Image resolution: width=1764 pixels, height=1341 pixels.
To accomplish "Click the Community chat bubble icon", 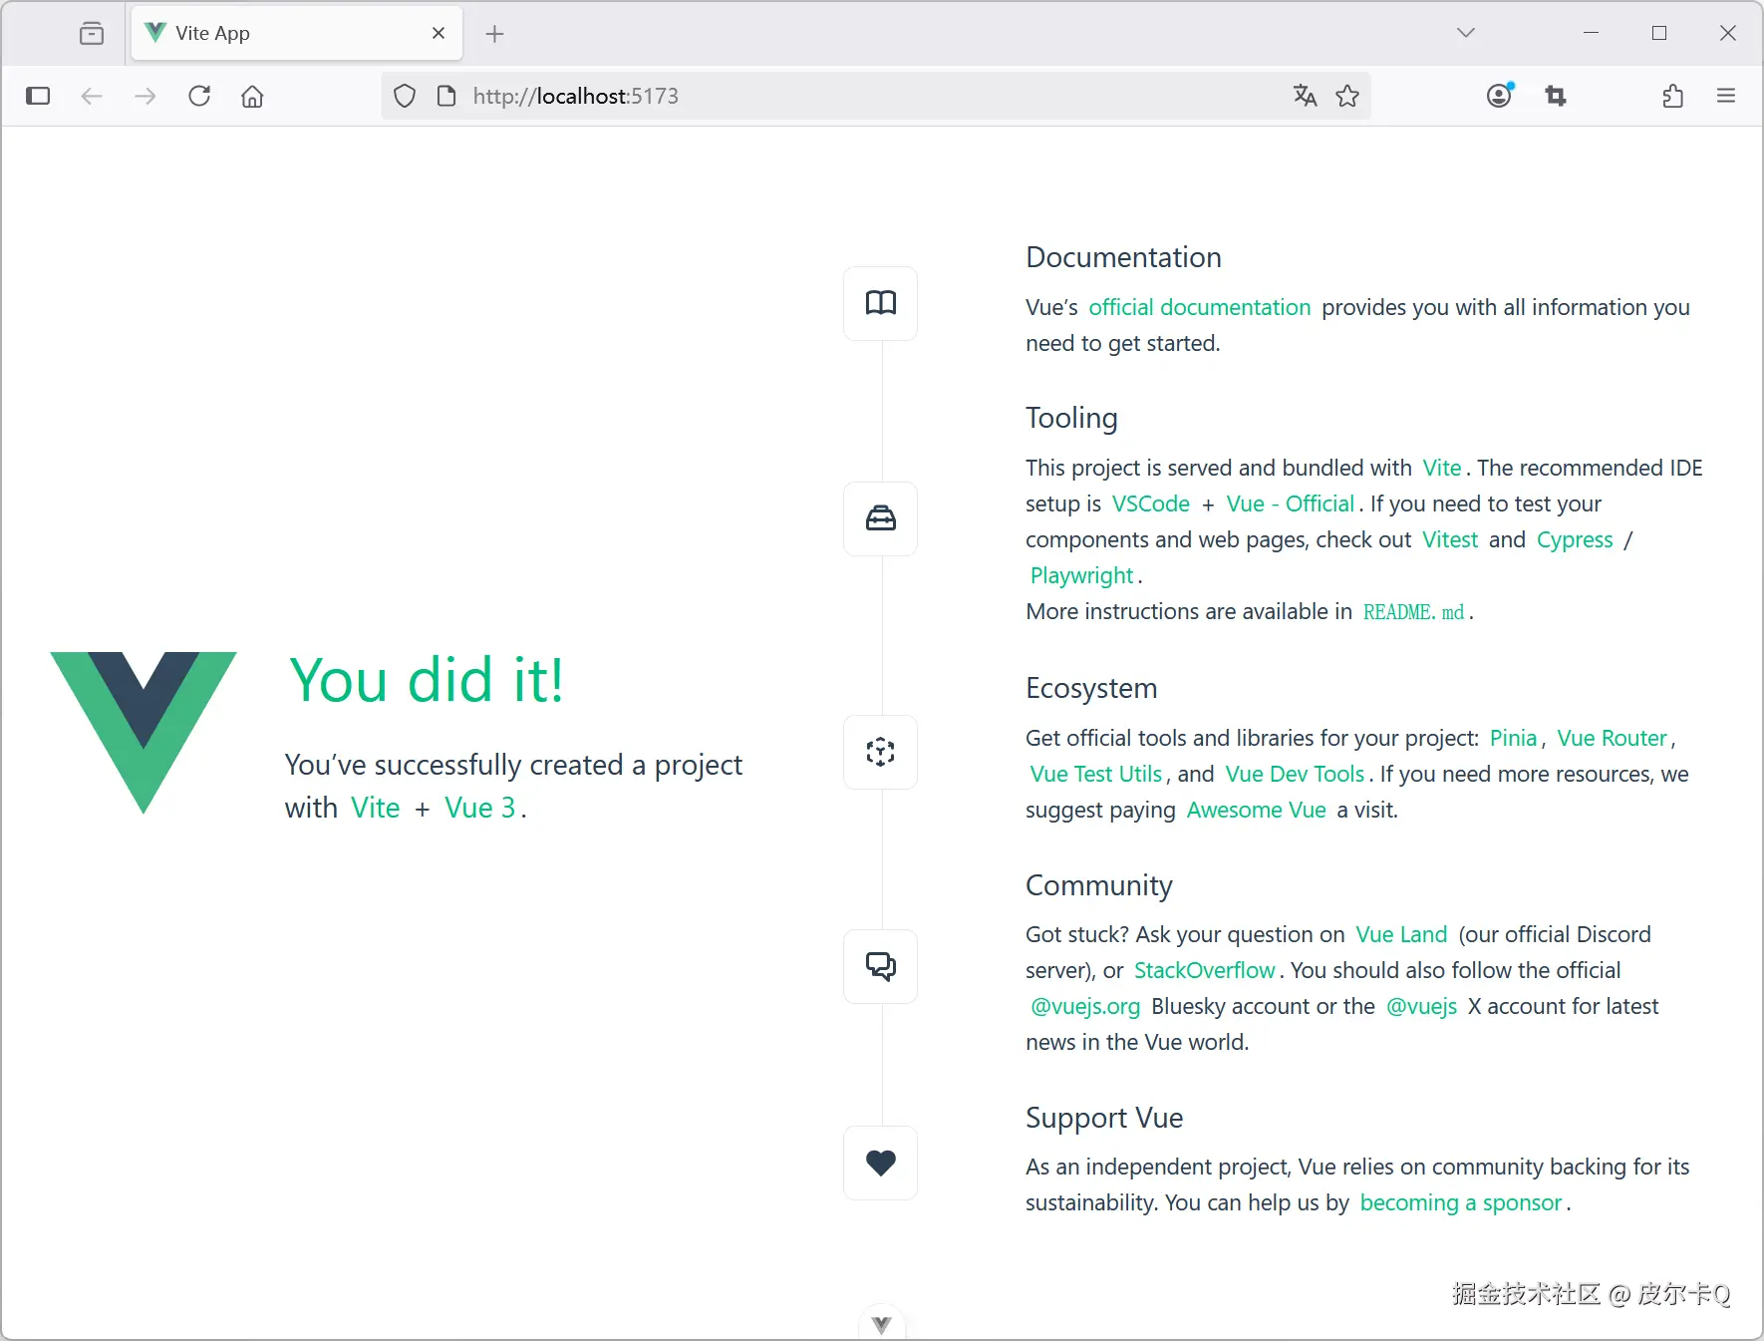I will click(x=879, y=965).
